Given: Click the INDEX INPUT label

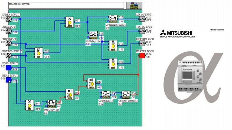Looking at the screenshot, I should point(11,15).
